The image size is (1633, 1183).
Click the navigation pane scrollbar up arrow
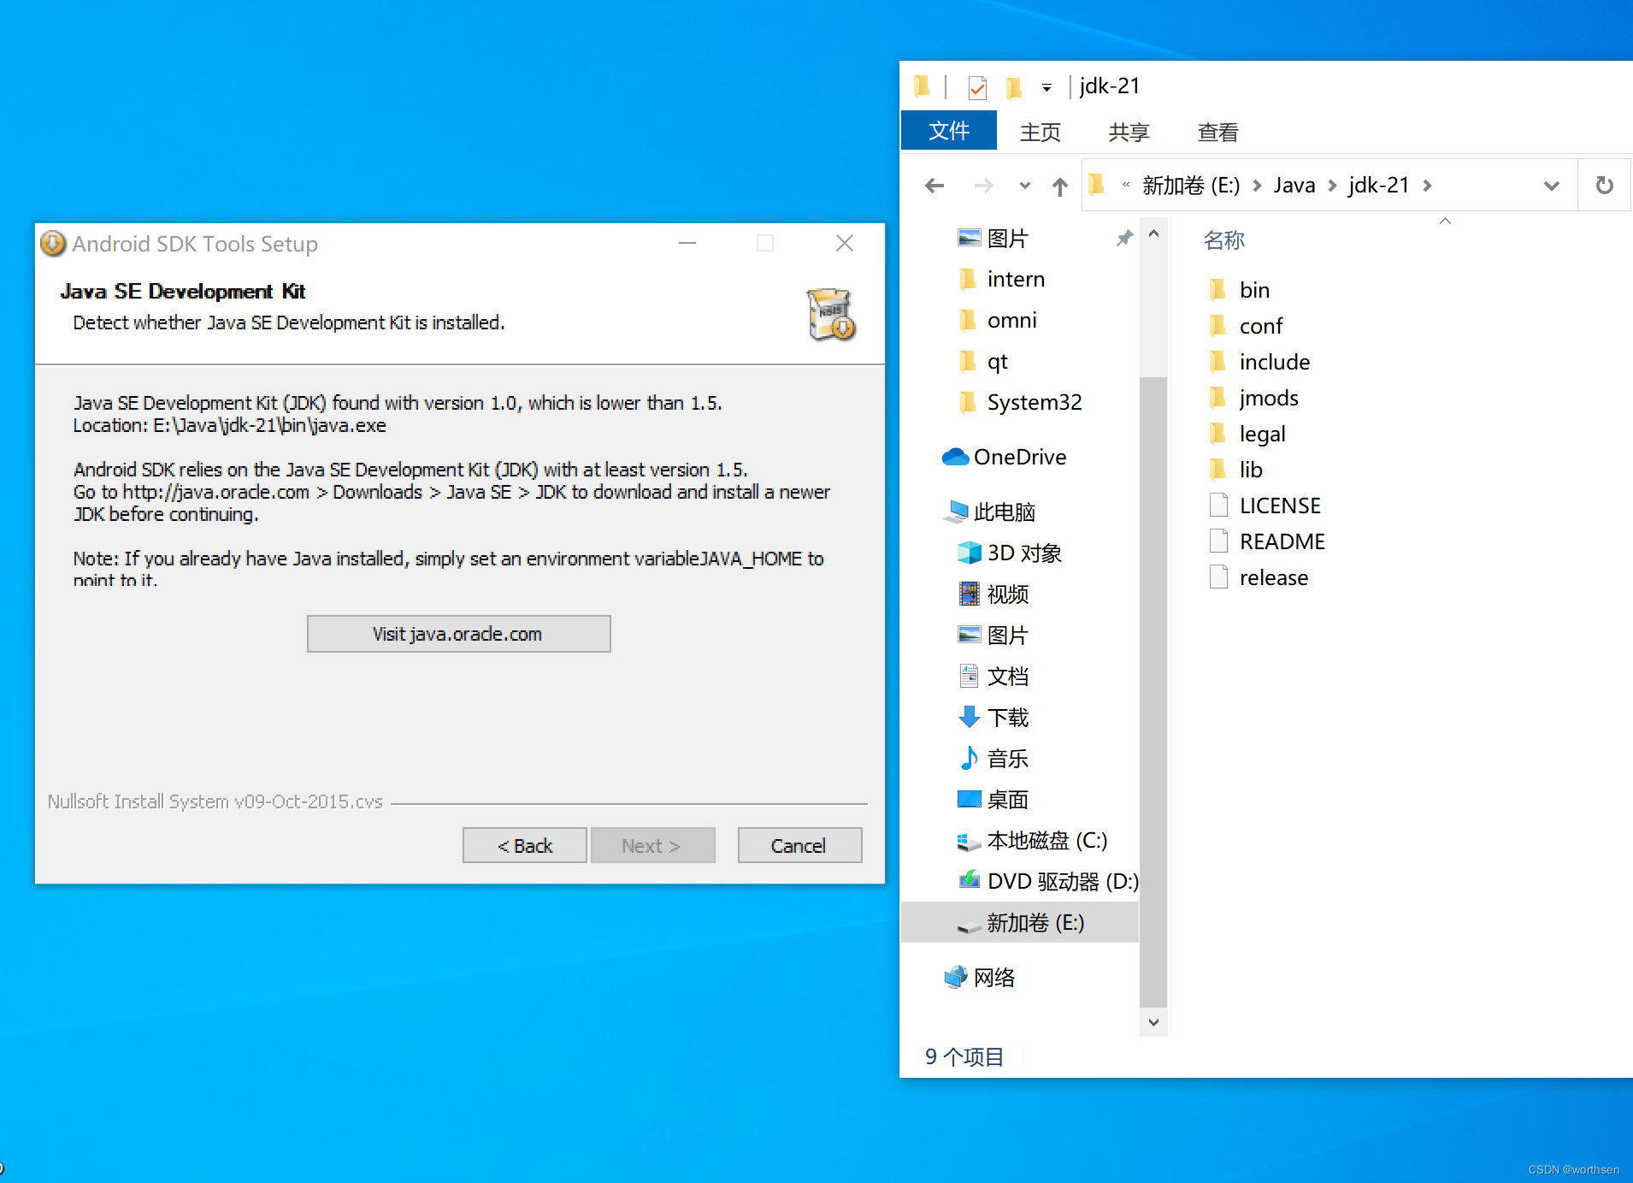(1153, 233)
